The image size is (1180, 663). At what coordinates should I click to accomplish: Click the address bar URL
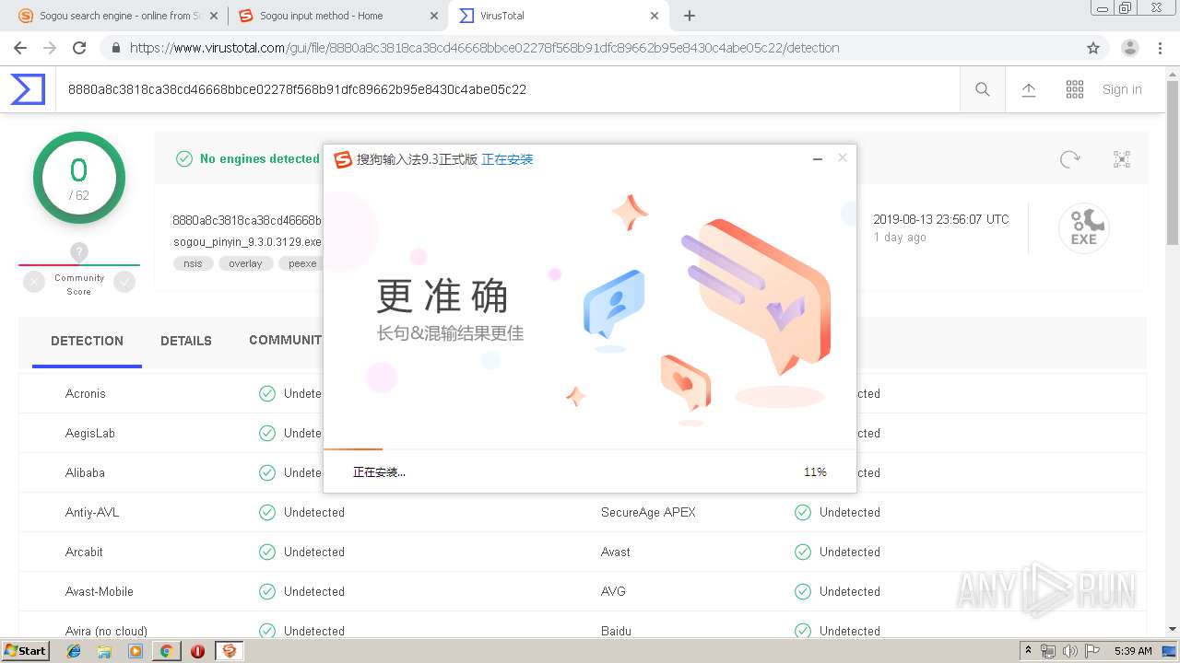[484, 48]
